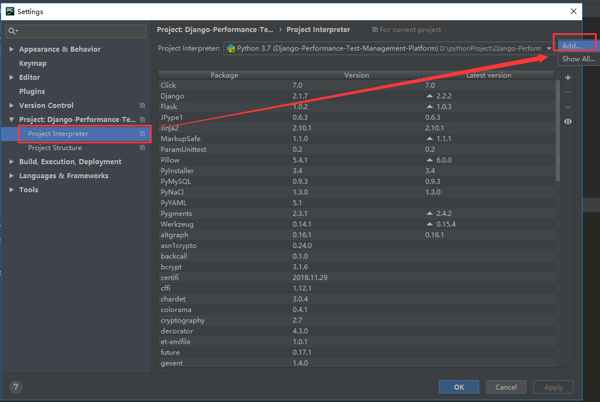
Task: Select Add... from the interpreter menu
Action: tap(578, 46)
